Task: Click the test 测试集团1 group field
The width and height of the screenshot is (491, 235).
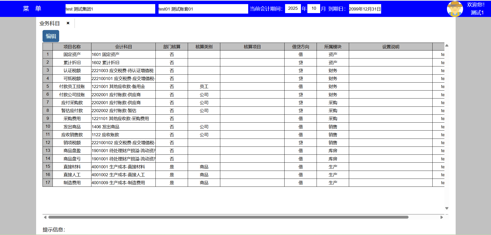Action: (110, 9)
